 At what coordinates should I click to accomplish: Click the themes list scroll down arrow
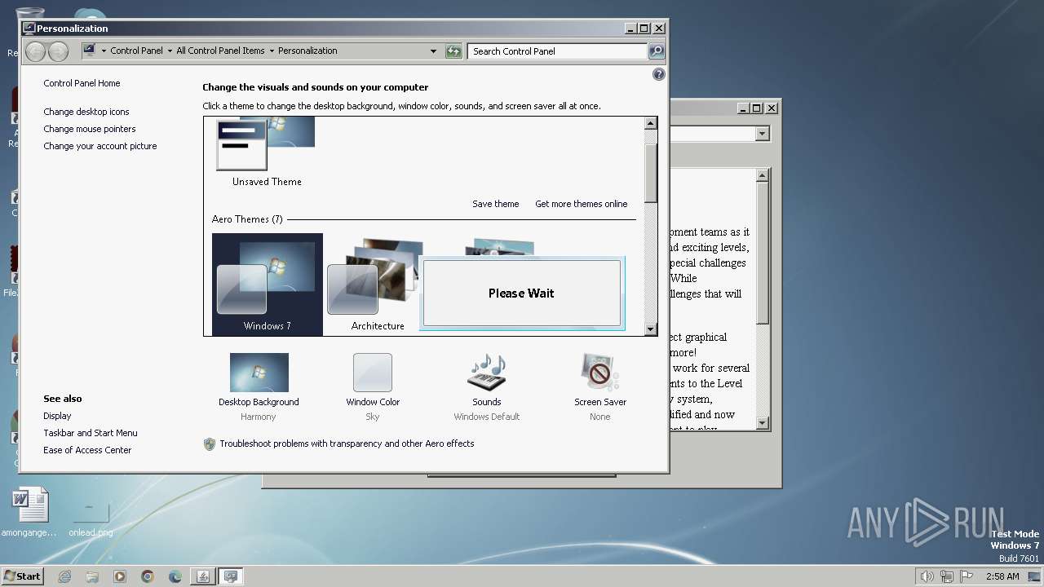(x=651, y=329)
